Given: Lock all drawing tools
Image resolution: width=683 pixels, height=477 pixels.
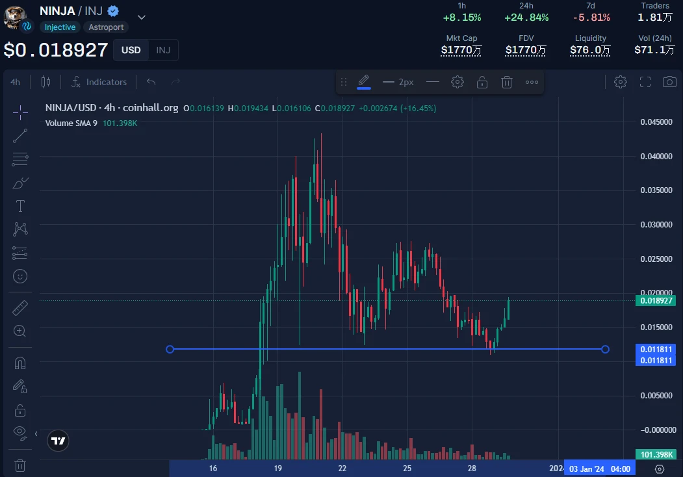Looking at the screenshot, I should point(20,410).
